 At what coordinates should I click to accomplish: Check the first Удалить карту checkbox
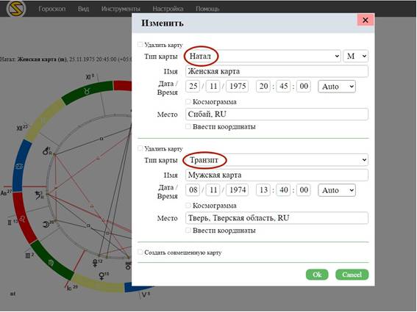[x=140, y=44]
